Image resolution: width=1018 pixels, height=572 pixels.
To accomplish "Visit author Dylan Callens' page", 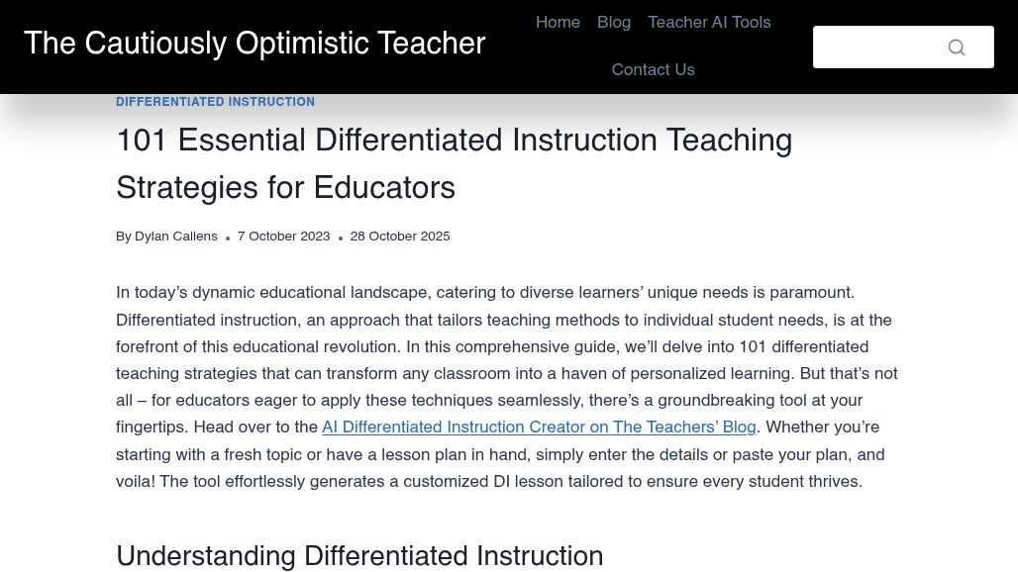I will 176,237.
